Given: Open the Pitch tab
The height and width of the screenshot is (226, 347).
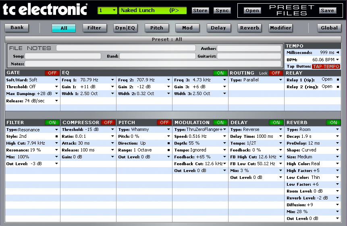Looking at the screenshot, I should [157, 28].
